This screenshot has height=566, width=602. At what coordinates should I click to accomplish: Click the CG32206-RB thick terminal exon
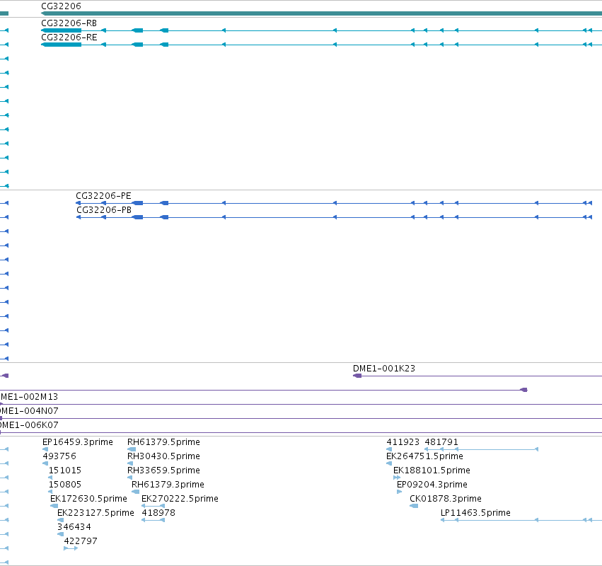click(61, 30)
